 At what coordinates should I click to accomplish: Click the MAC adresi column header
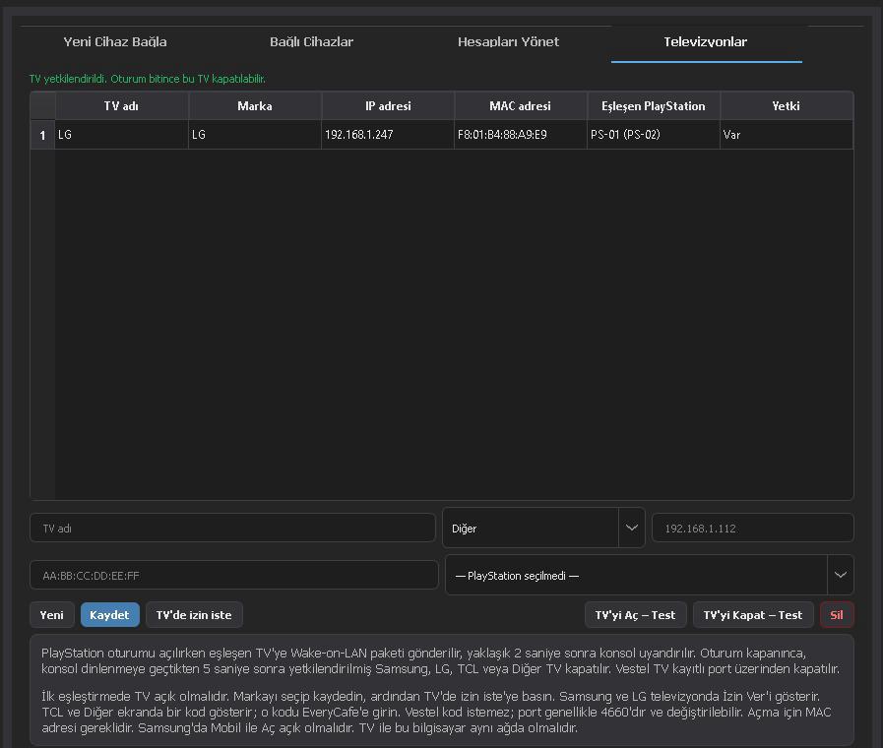[521, 106]
